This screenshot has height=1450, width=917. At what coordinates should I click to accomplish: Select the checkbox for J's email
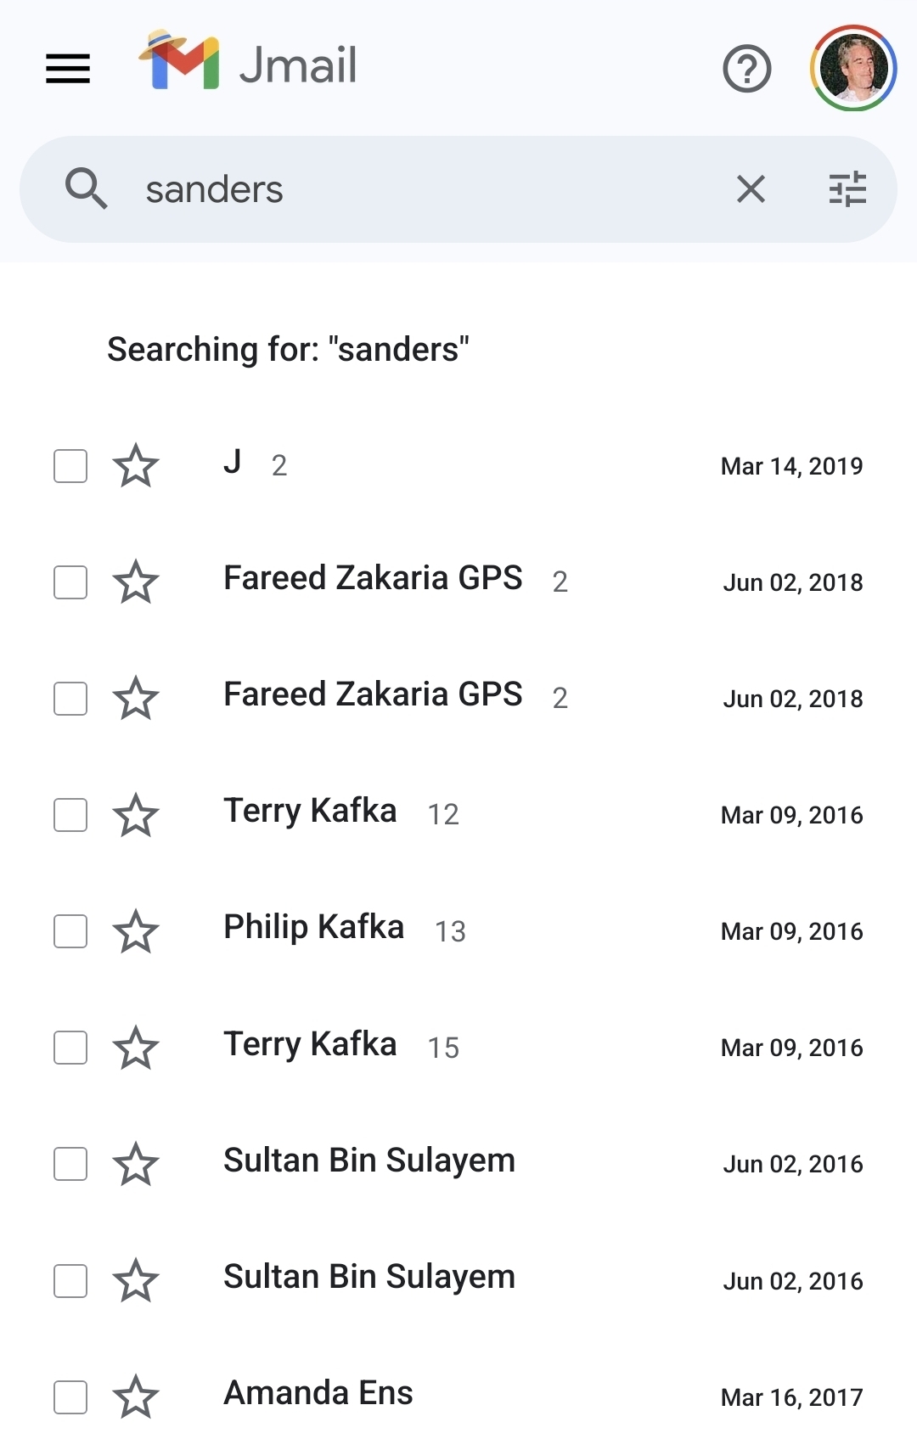point(70,465)
